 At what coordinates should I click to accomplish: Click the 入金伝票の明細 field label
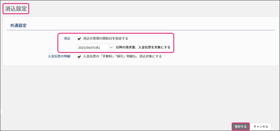[x=59, y=56]
